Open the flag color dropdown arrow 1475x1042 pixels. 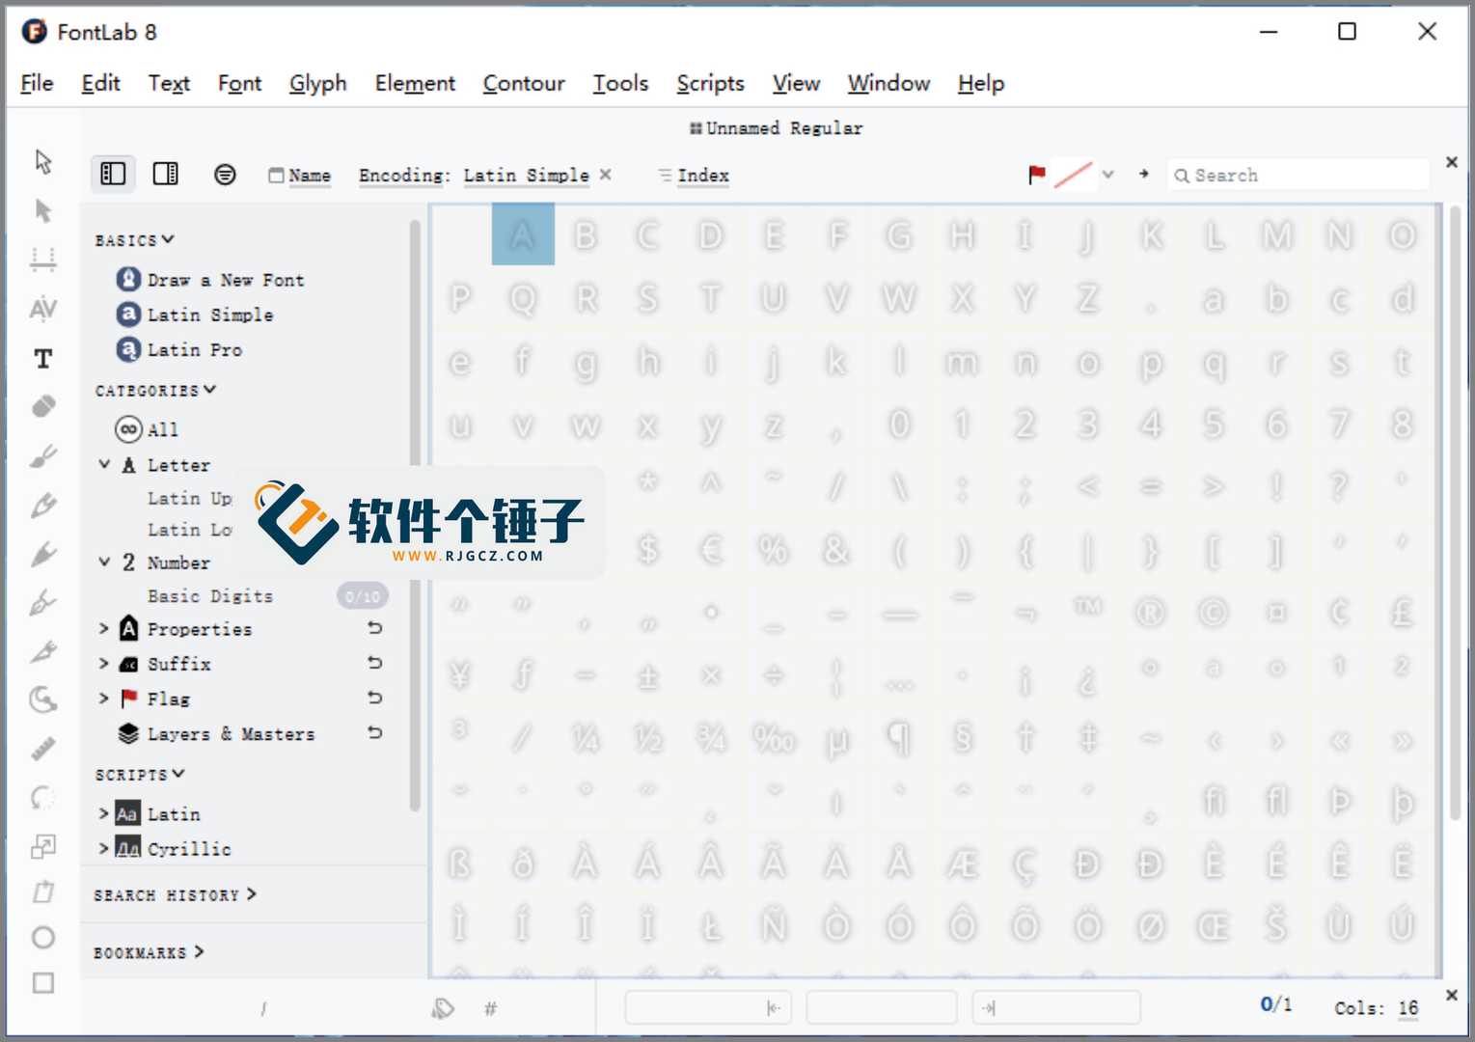[x=1108, y=175]
